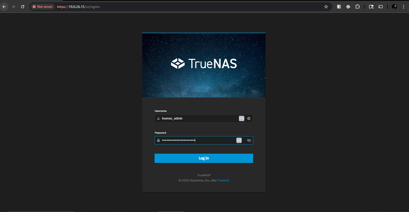Open the Extensions puzzle-piece menu
The height and width of the screenshot is (212, 409).
point(357,7)
